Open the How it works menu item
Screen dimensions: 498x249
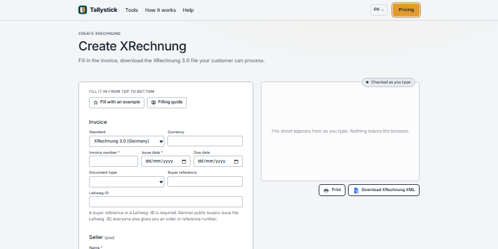161,10
